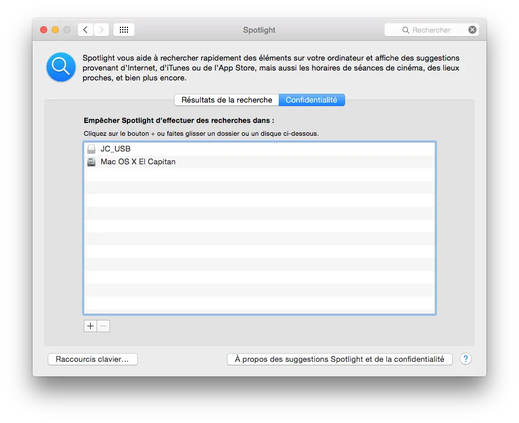Image resolution: width=519 pixels, height=423 pixels.
Task: Show all preferences grid icon
Action: [x=124, y=30]
